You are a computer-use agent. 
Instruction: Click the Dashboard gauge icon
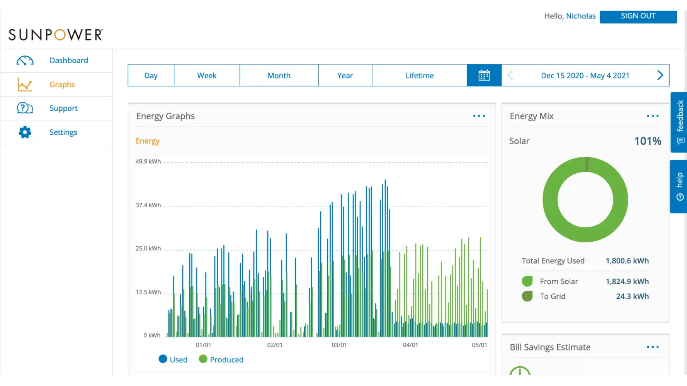pyautogui.click(x=25, y=61)
